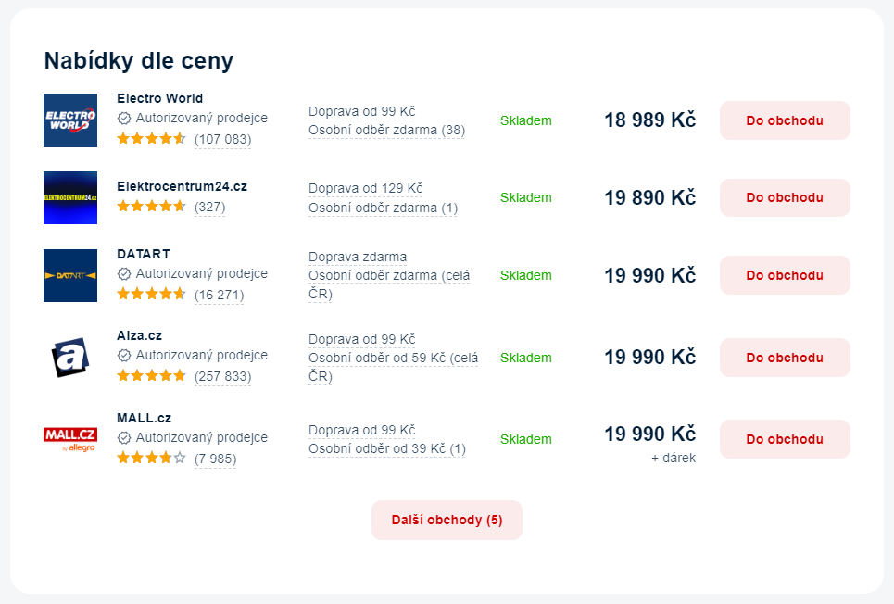
Task: Click the MALL.cz by allegro logo
Action: [x=70, y=439]
